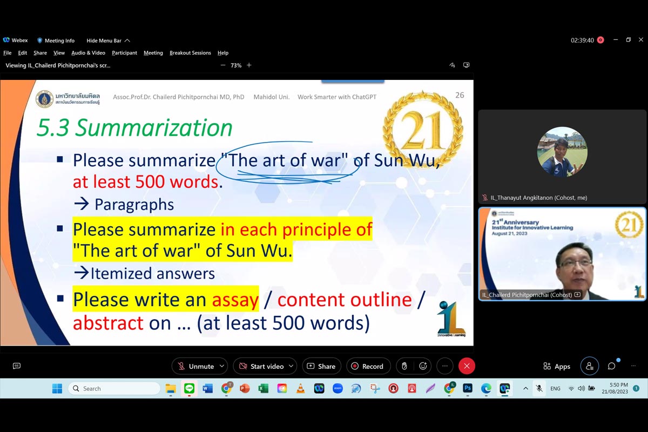The height and width of the screenshot is (432, 648).
Task: Open the Audio & Video menu
Action: point(88,53)
